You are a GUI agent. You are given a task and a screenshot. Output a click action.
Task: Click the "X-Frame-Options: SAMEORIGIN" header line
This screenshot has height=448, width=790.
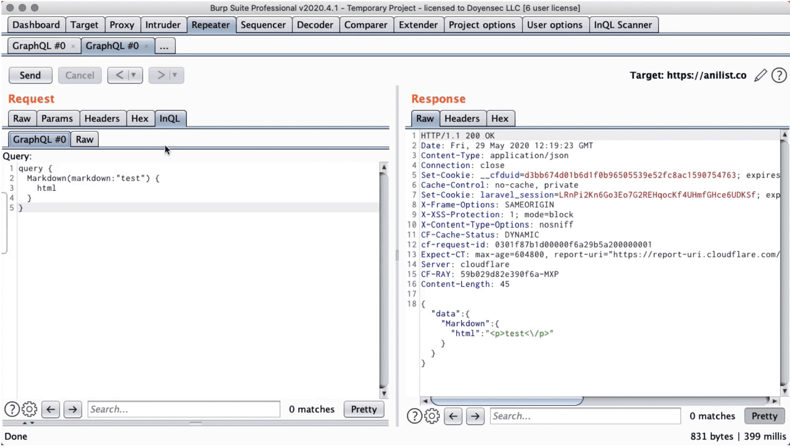click(x=487, y=205)
